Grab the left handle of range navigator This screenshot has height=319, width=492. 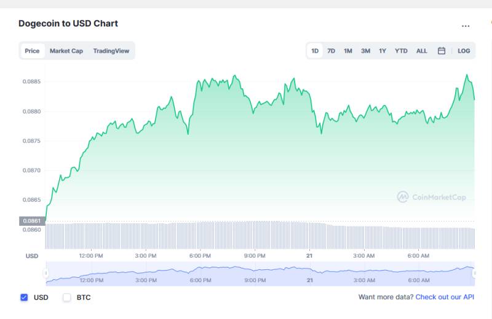[46, 273]
